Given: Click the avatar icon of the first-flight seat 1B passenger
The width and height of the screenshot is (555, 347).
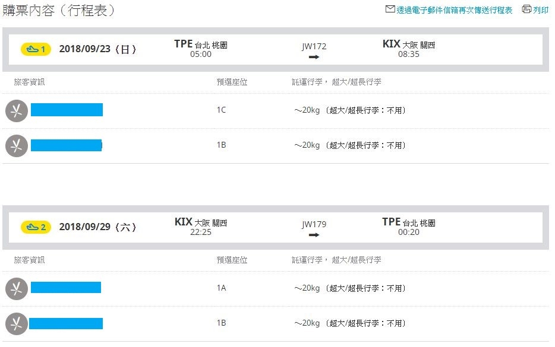Looking at the screenshot, I should (17, 145).
